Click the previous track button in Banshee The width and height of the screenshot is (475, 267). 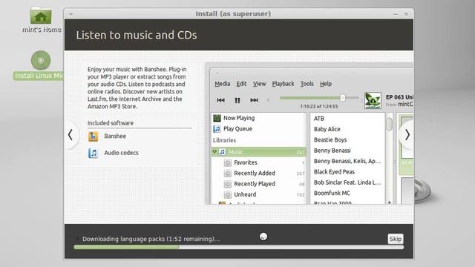coord(220,100)
